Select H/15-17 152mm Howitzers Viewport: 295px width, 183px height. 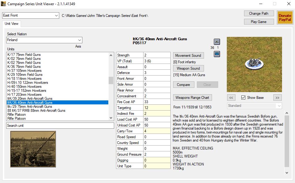pyautogui.click(x=58, y=91)
